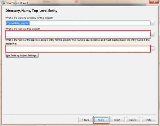Go to previous page with Back button
The image size is (160, 126).
pos(85,120)
